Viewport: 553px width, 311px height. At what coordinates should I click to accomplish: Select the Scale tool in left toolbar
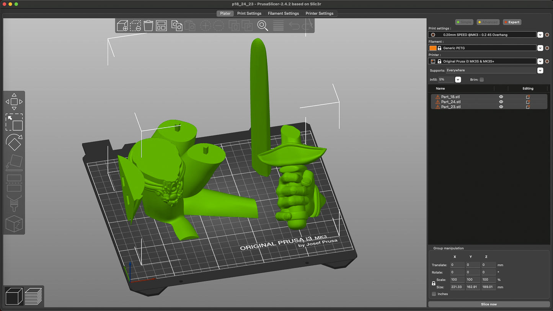click(14, 122)
